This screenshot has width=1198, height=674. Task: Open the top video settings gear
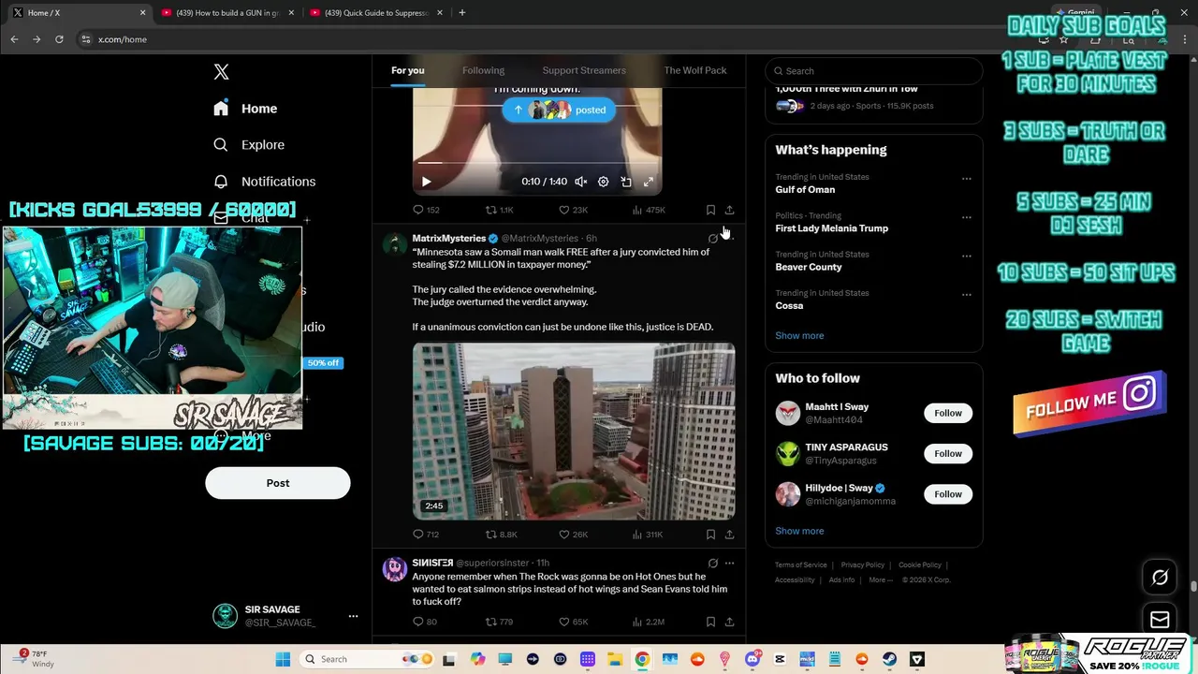603,182
